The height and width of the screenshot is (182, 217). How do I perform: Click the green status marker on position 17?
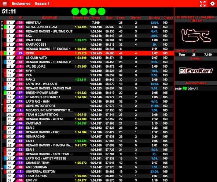click(5, 93)
